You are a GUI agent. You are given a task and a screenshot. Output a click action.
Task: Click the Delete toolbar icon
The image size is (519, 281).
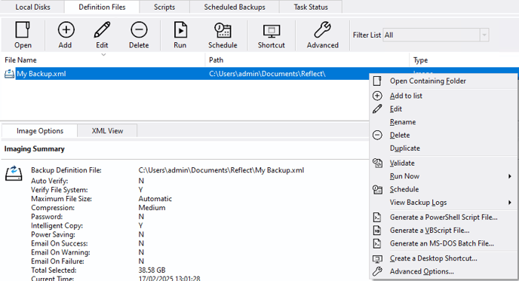tap(139, 29)
